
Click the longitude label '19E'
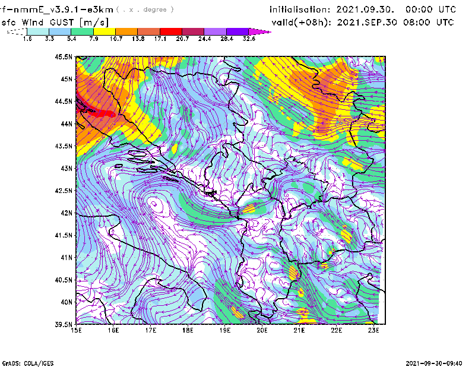point(225,330)
